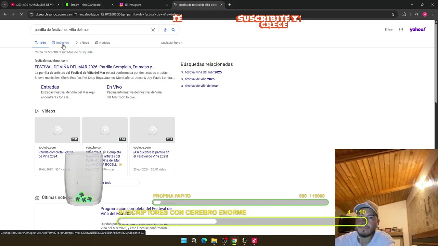Play the 3:00 video thumbnail
This screenshot has height=246, width=438.
point(105,130)
